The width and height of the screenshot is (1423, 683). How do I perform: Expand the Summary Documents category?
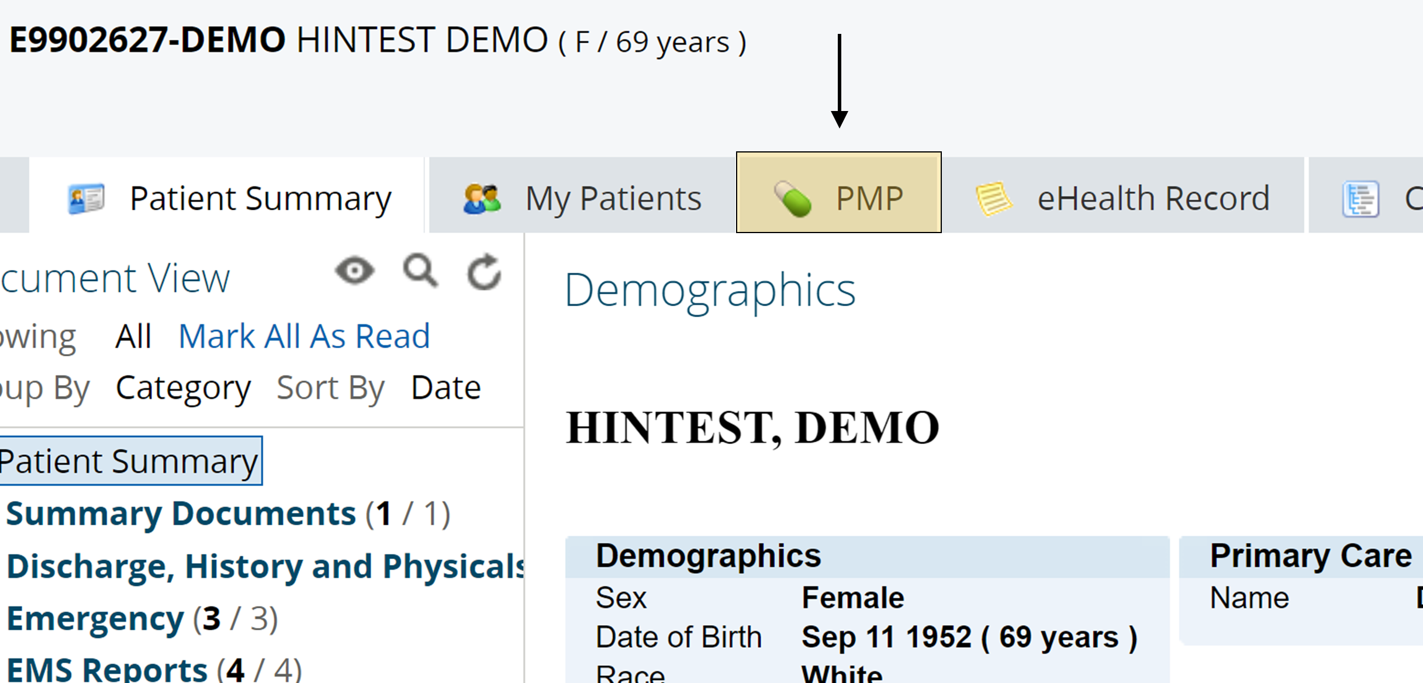(181, 514)
